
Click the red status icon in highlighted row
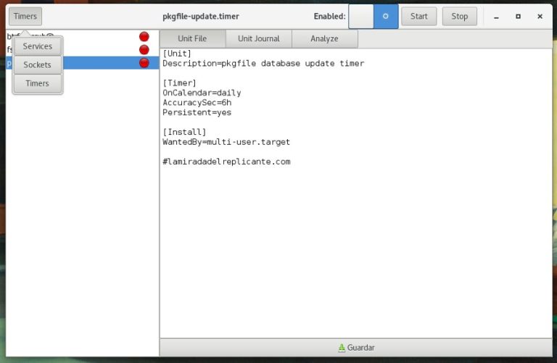pos(144,63)
